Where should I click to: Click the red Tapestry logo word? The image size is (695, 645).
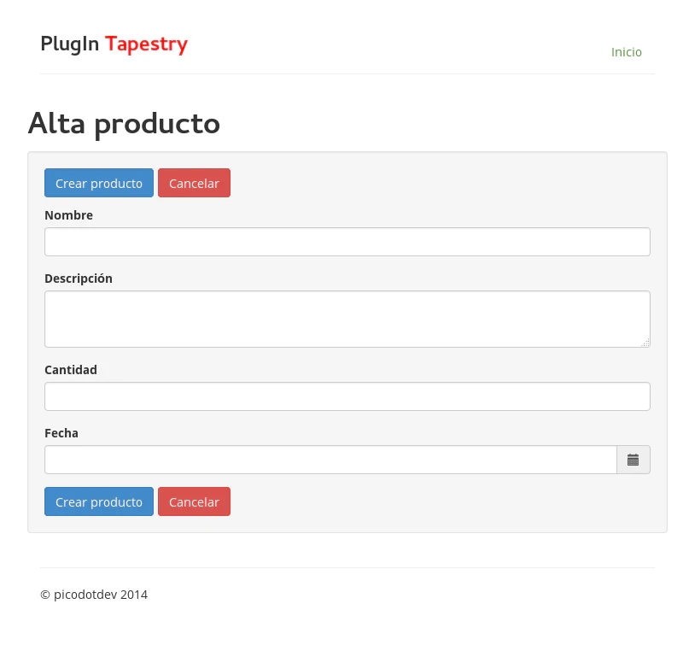[x=146, y=44]
